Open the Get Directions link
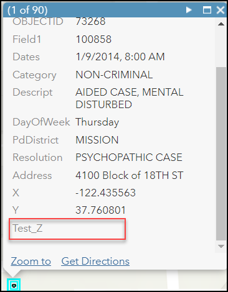 (x=95, y=262)
